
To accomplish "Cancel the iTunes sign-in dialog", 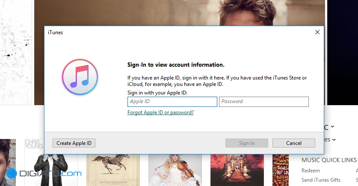I will [x=293, y=143].
